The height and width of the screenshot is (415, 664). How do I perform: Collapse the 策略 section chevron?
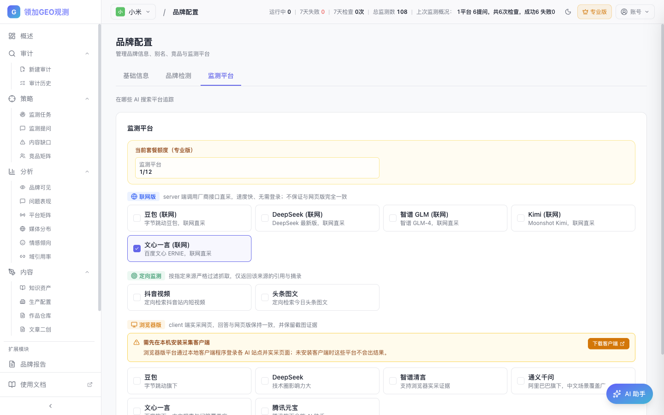[x=87, y=99]
